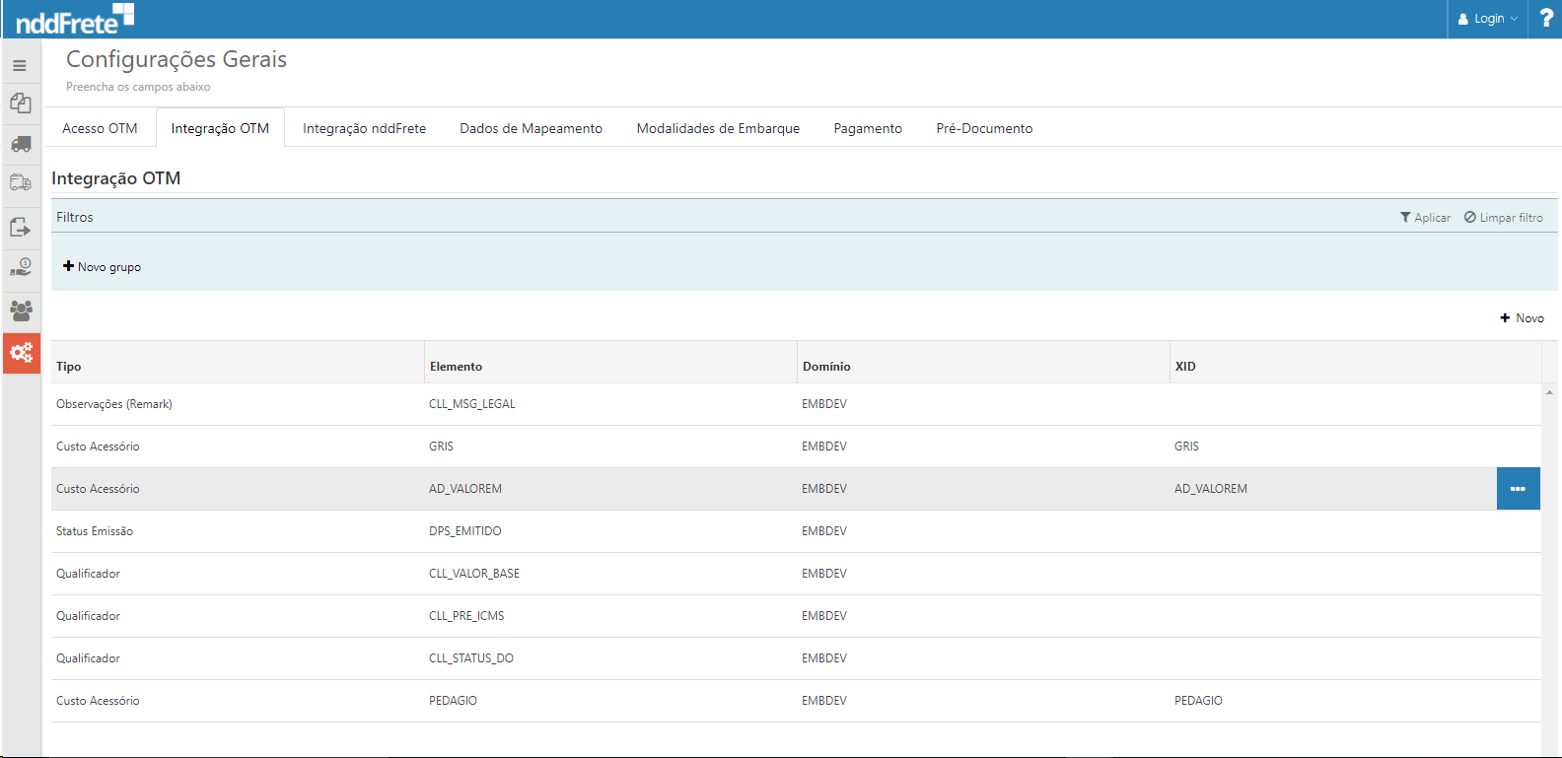Select the solid truck sidebar icon
The height and width of the screenshot is (758, 1562).
pos(21,145)
